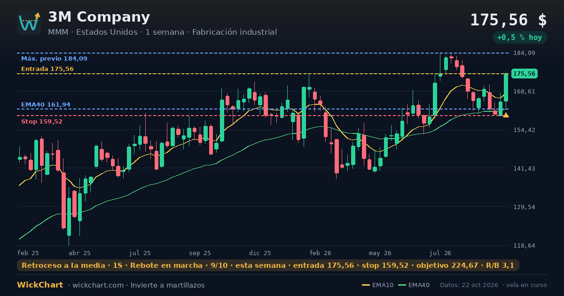Click the "sep 25" date axis label
The height and width of the screenshot is (296, 564).
click(200, 253)
